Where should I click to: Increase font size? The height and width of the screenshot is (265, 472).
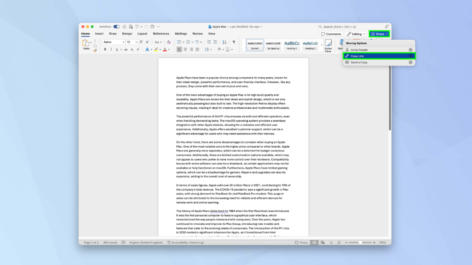141,42
